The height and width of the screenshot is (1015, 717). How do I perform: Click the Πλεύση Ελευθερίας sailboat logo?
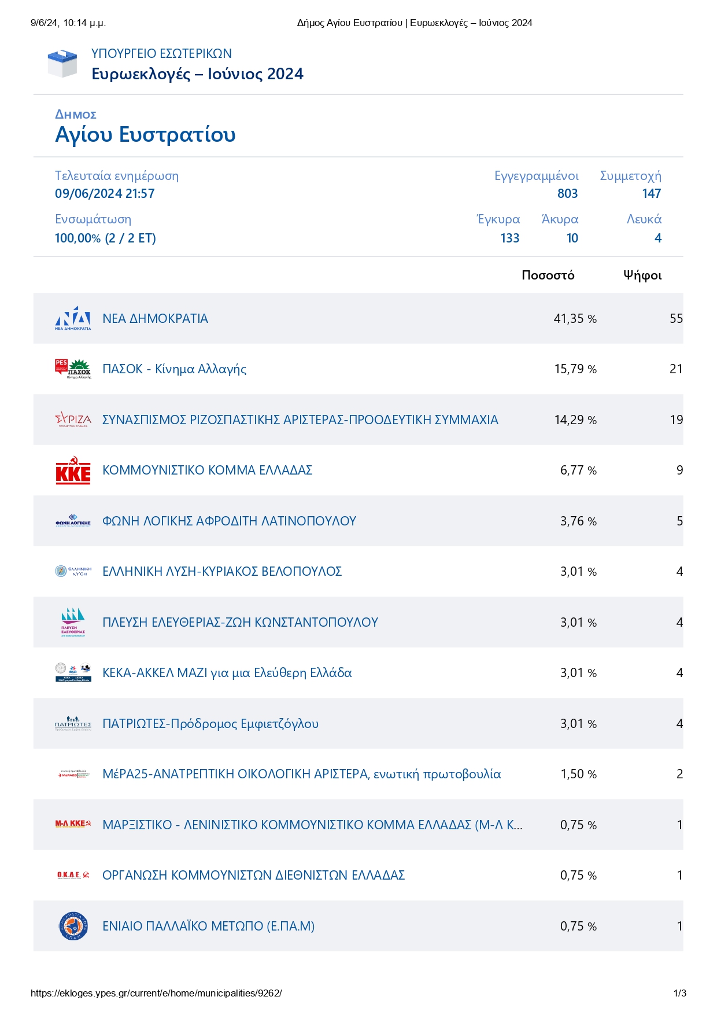tap(73, 622)
